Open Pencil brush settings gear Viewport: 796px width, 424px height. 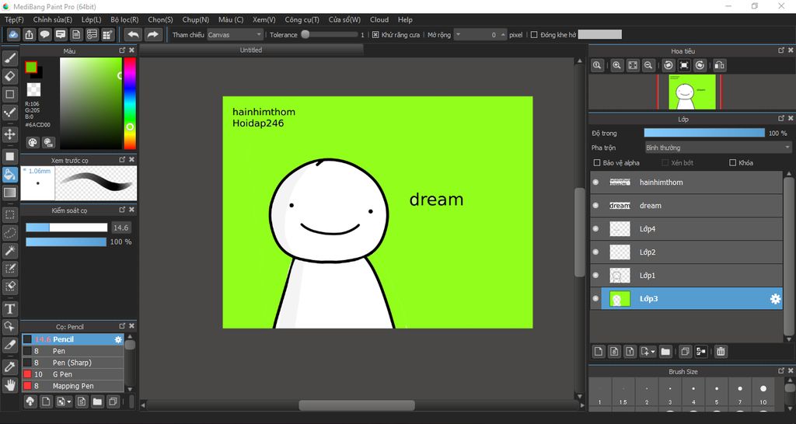118,339
